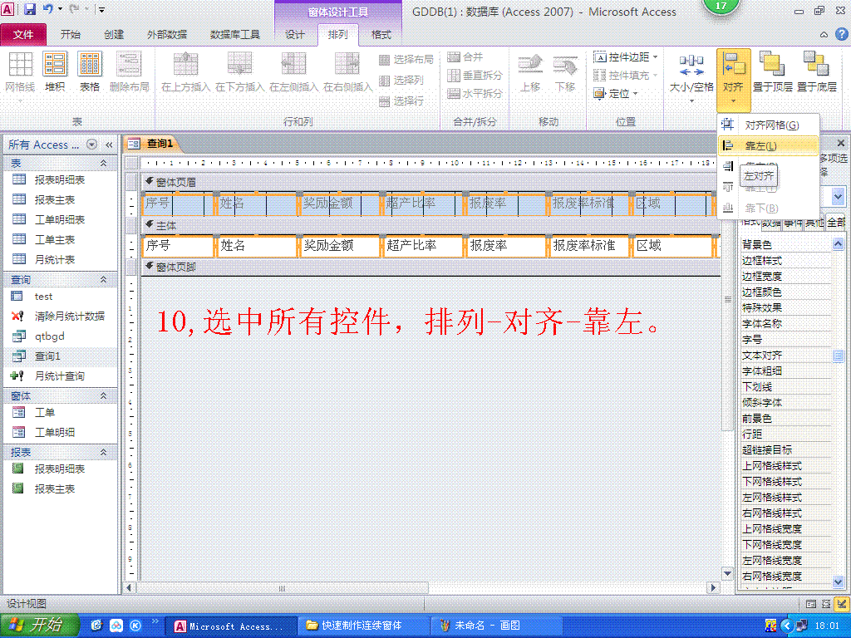Collapse the 报表 group in navigation pane
Screen dimensions: 851x638
click(103, 452)
